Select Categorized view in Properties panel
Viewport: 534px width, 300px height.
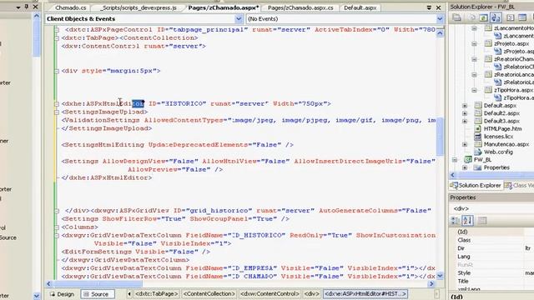pyautogui.click(x=455, y=221)
